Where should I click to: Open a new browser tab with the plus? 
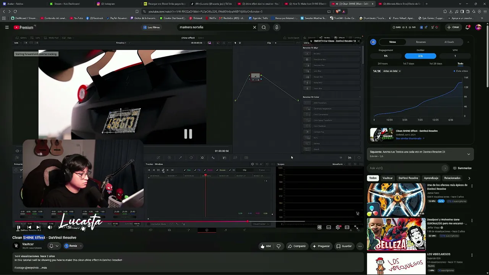[x=427, y=4]
